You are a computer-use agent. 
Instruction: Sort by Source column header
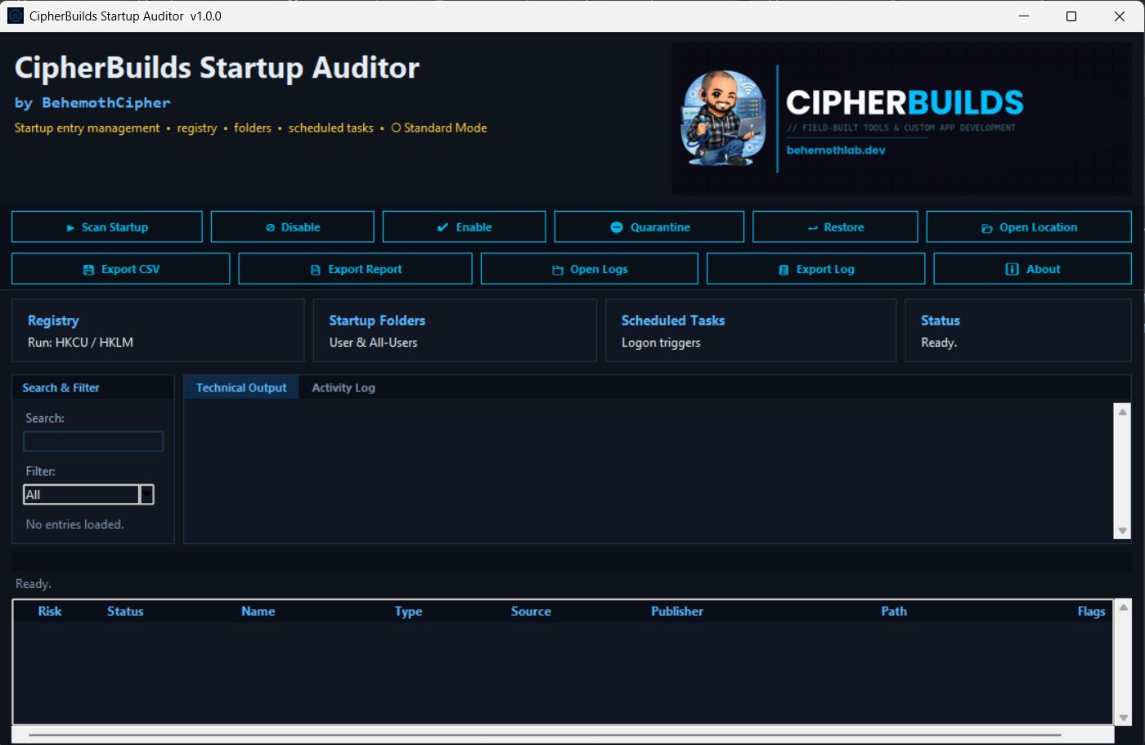point(531,611)
